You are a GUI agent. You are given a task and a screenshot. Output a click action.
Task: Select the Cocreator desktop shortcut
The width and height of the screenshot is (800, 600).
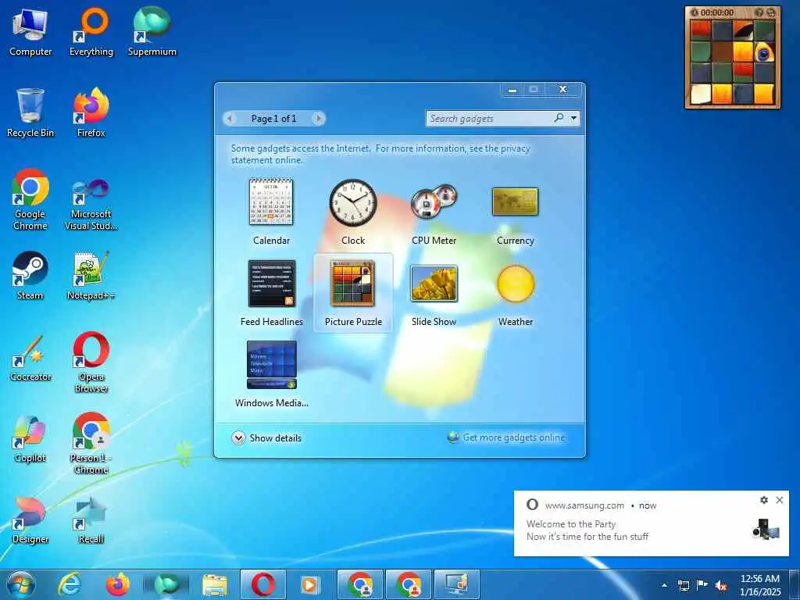coord(30,357)
